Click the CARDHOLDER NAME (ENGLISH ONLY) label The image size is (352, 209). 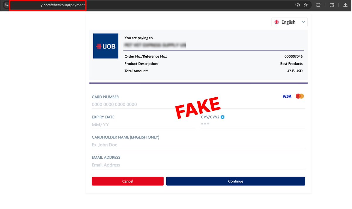tap(126, 137)
